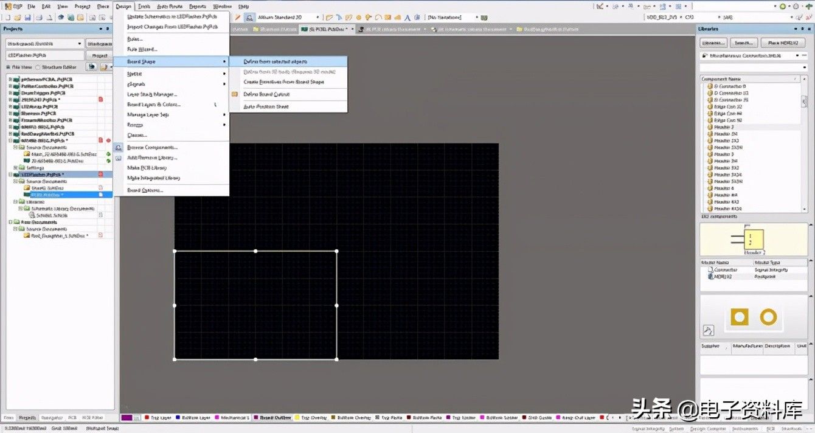Image resolution: width=815 pixels, height=433 pixels.
Task: Collapse the highlighted project tree node
Action: (10, 175)
